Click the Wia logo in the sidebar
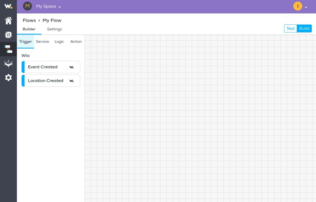316x202 pixels. click(8, 6)
